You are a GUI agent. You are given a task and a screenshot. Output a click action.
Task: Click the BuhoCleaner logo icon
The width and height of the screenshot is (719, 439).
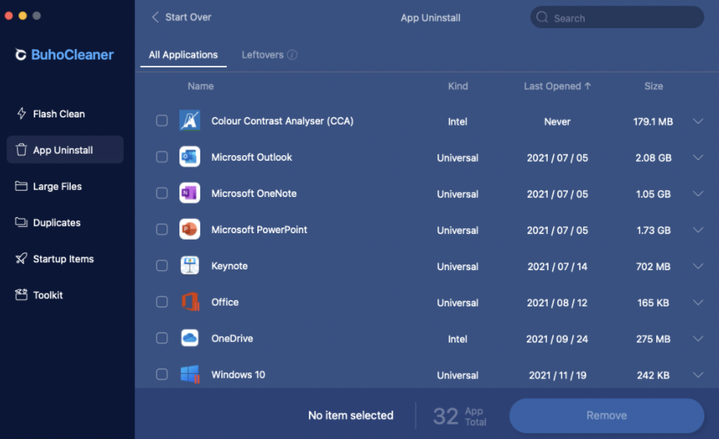(x=20, y=55)
